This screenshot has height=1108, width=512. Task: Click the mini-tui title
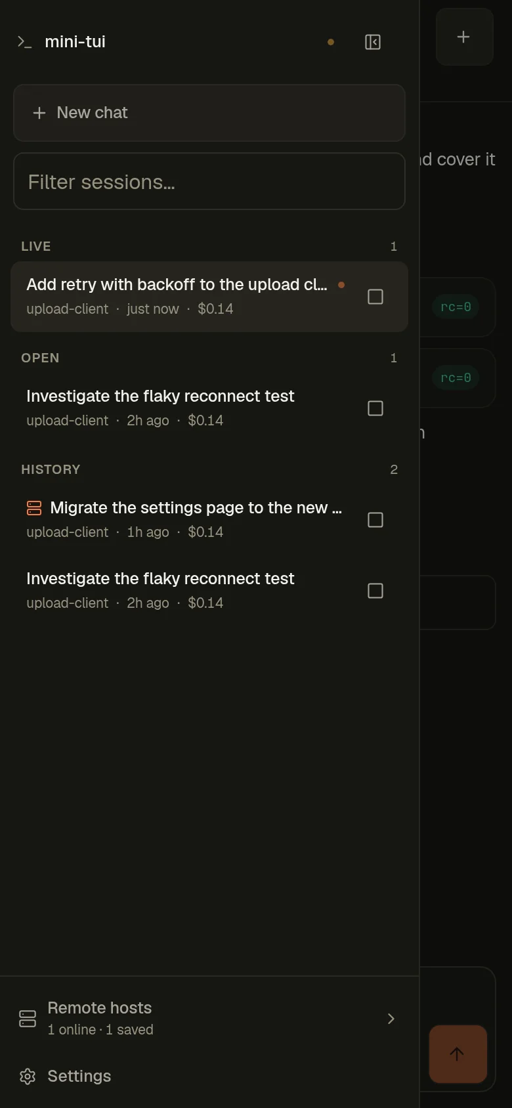point(75,41)
